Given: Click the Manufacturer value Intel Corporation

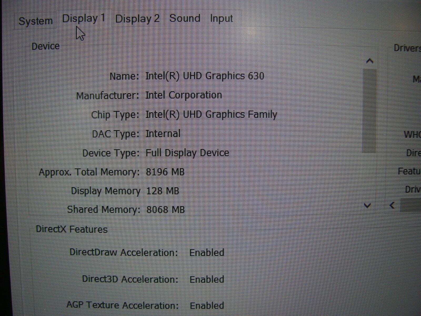Looking at the screenshot, I should point(184,95).
